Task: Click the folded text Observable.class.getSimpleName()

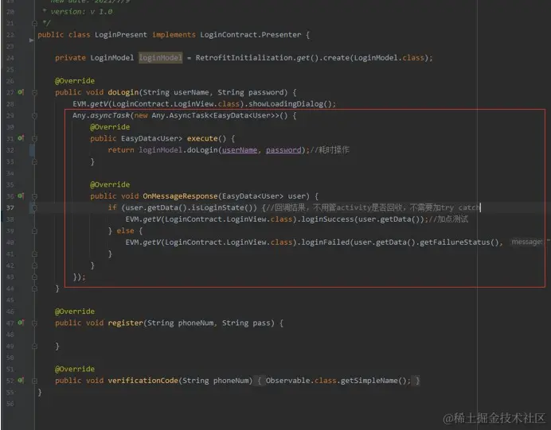Action: coord(338,381)
